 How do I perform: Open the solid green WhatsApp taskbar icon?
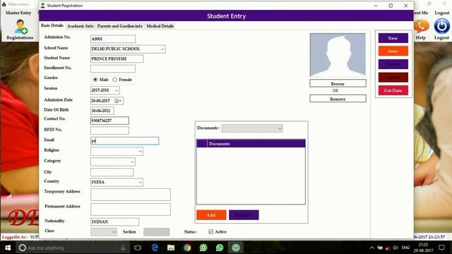coord(220,248)
